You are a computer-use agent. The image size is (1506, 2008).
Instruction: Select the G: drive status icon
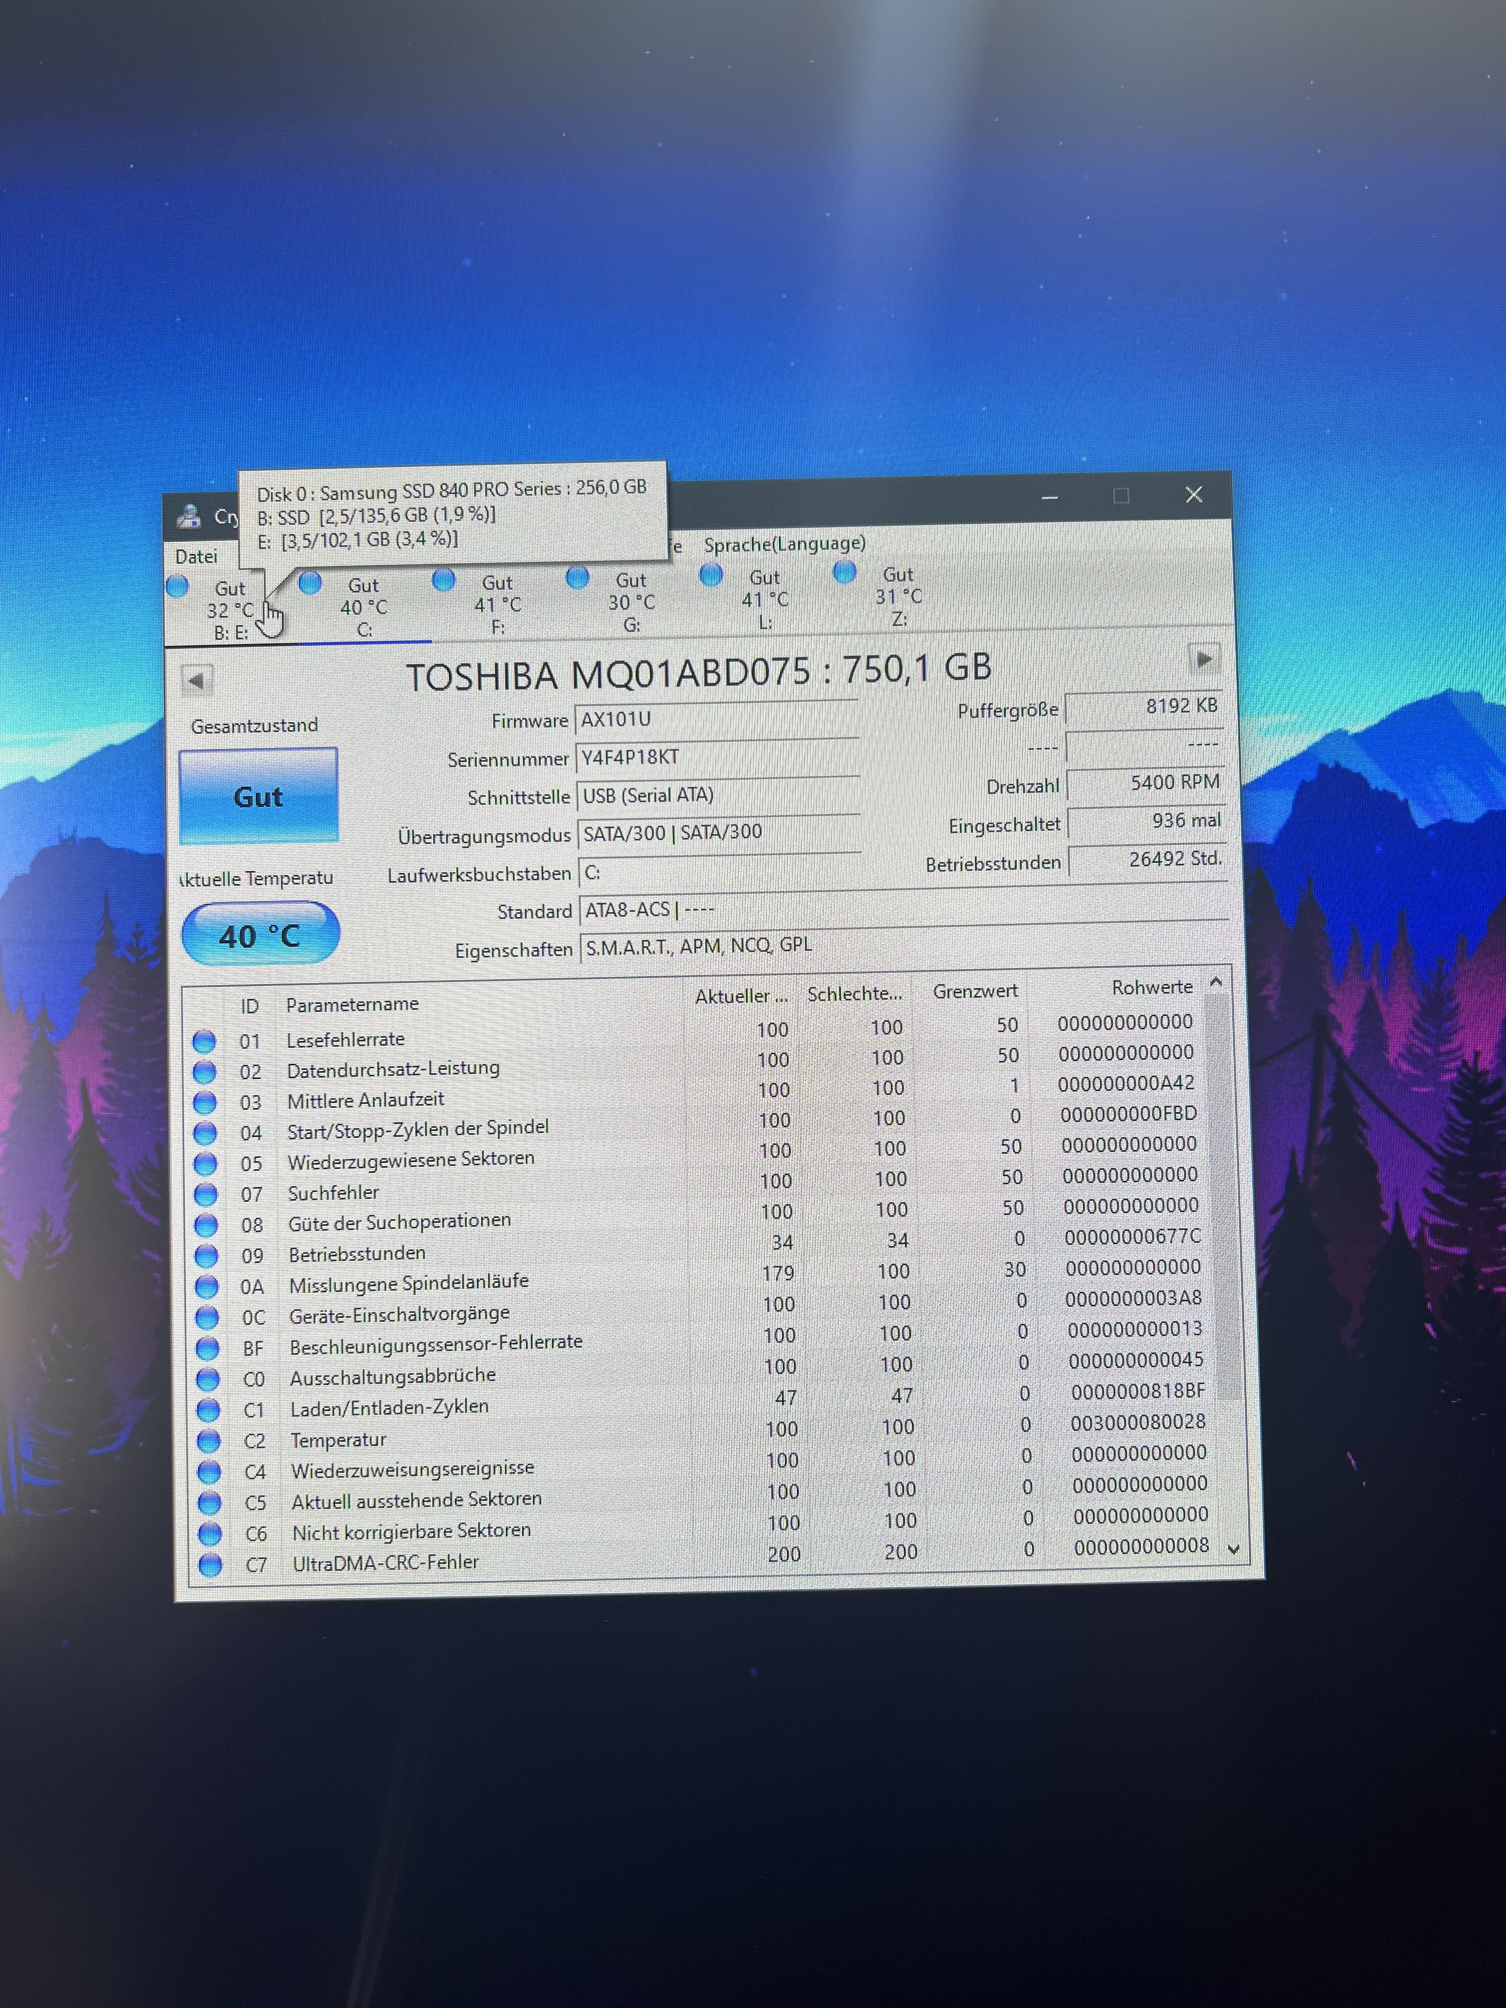577,576
